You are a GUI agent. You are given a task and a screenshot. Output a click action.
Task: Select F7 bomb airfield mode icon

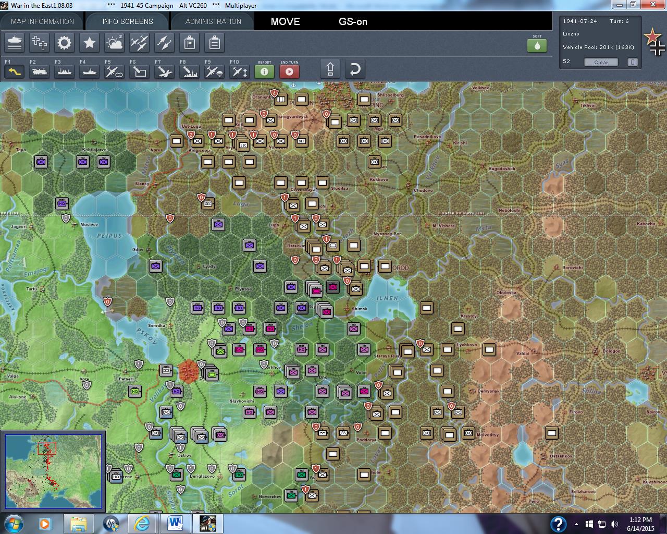pos(164,71)
